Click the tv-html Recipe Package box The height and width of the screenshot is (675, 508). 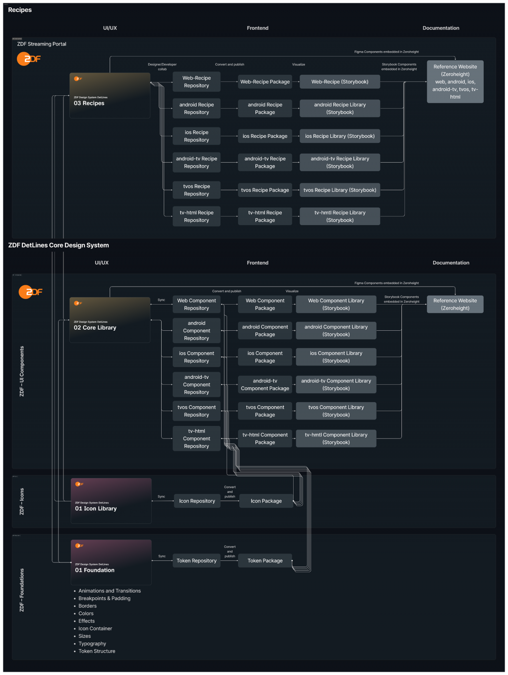(265, 217)
